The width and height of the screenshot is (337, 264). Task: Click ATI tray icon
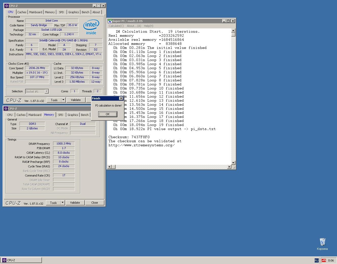coord(324,260)
